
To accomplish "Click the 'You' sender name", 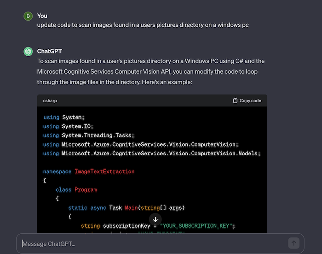I will click(42, 16).
